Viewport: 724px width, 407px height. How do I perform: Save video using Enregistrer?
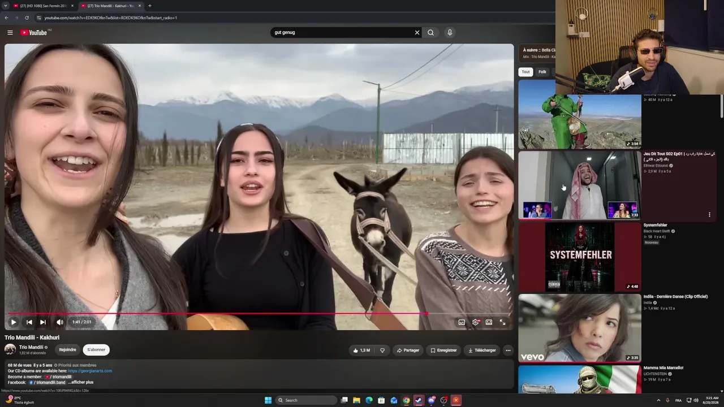coord(443,350)
